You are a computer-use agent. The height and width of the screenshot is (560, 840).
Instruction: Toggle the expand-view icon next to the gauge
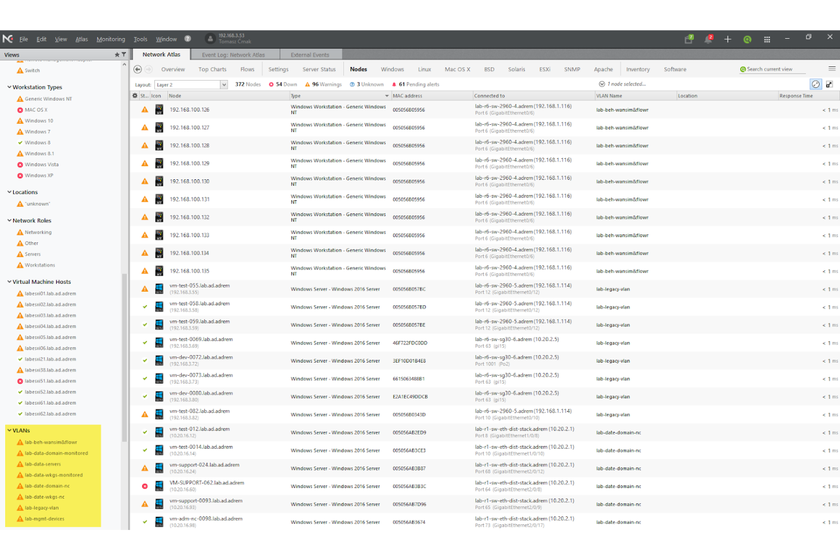coord(829,84)
